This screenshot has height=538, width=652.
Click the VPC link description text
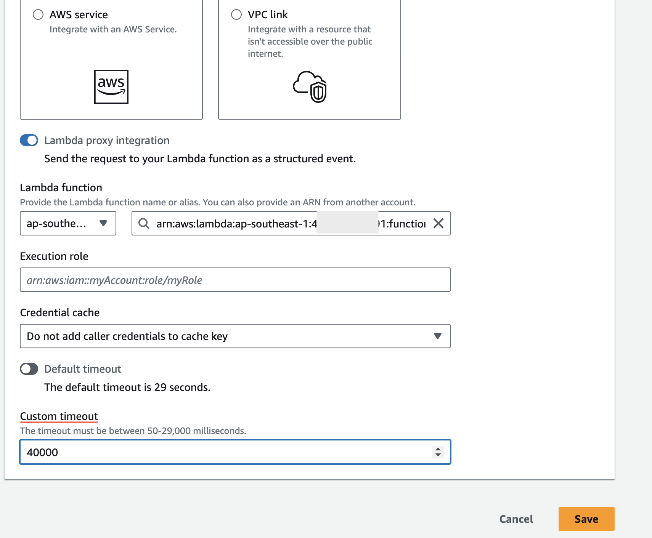click(310, 41)
